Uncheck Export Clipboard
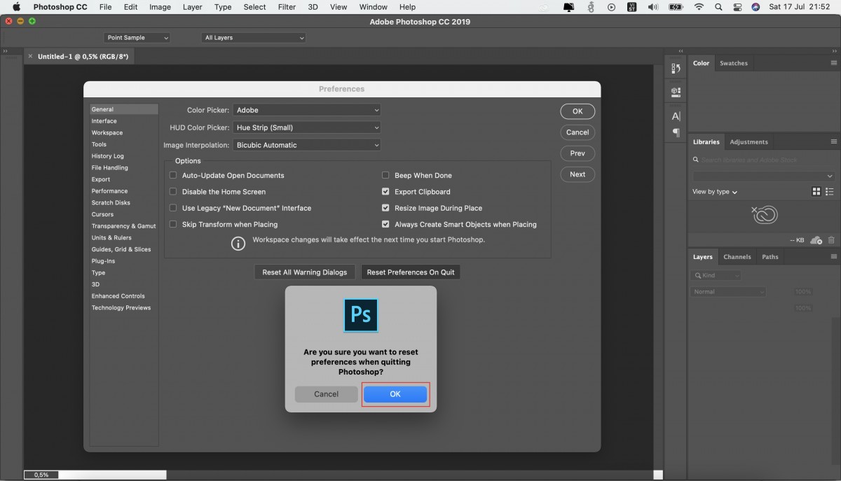Viewport: 841px width, 481px height. pos(385,192)
